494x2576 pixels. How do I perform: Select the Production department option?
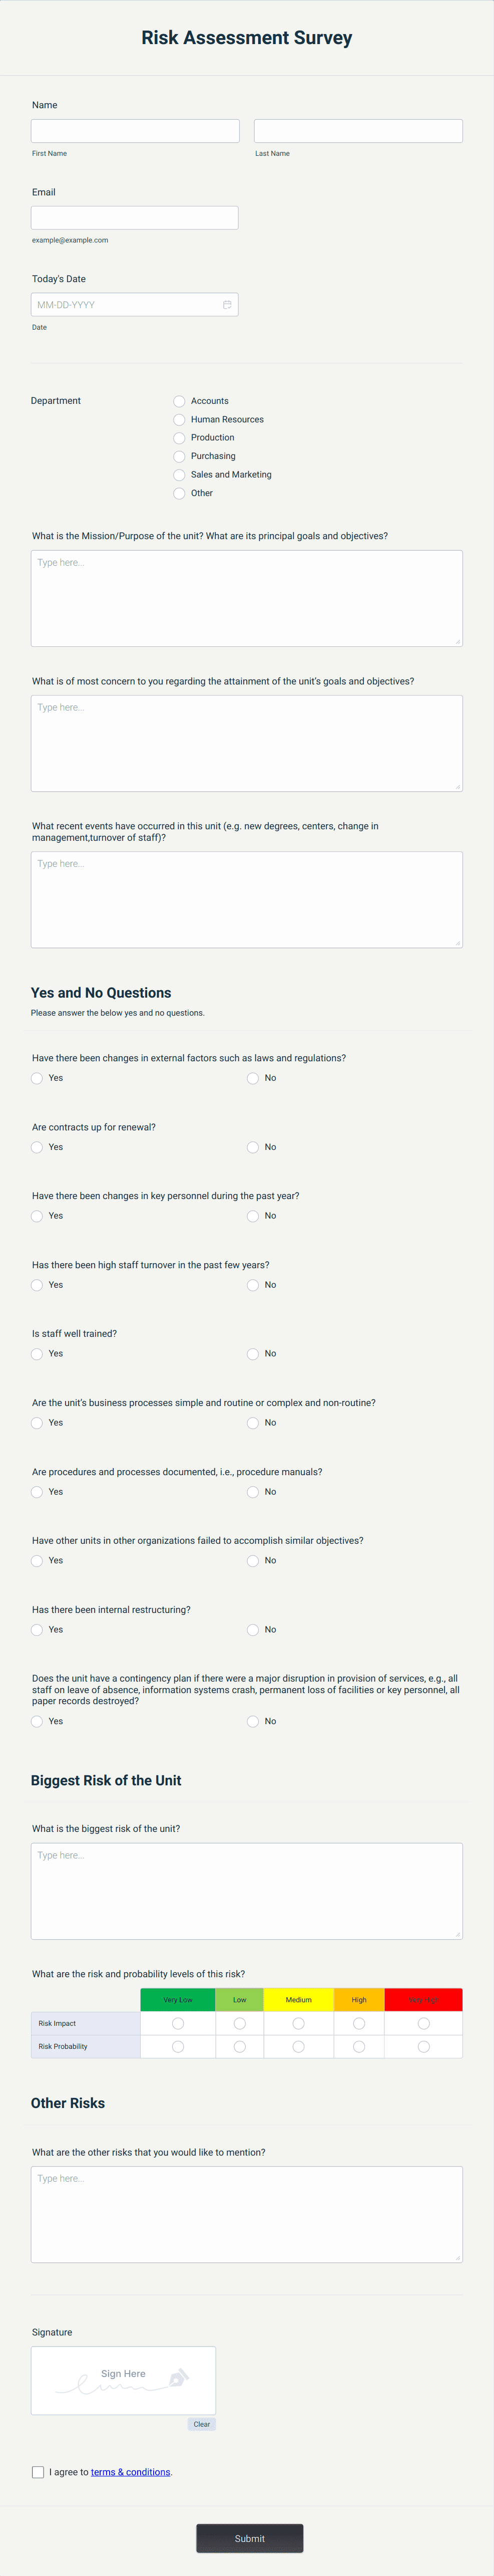[179, 438]
